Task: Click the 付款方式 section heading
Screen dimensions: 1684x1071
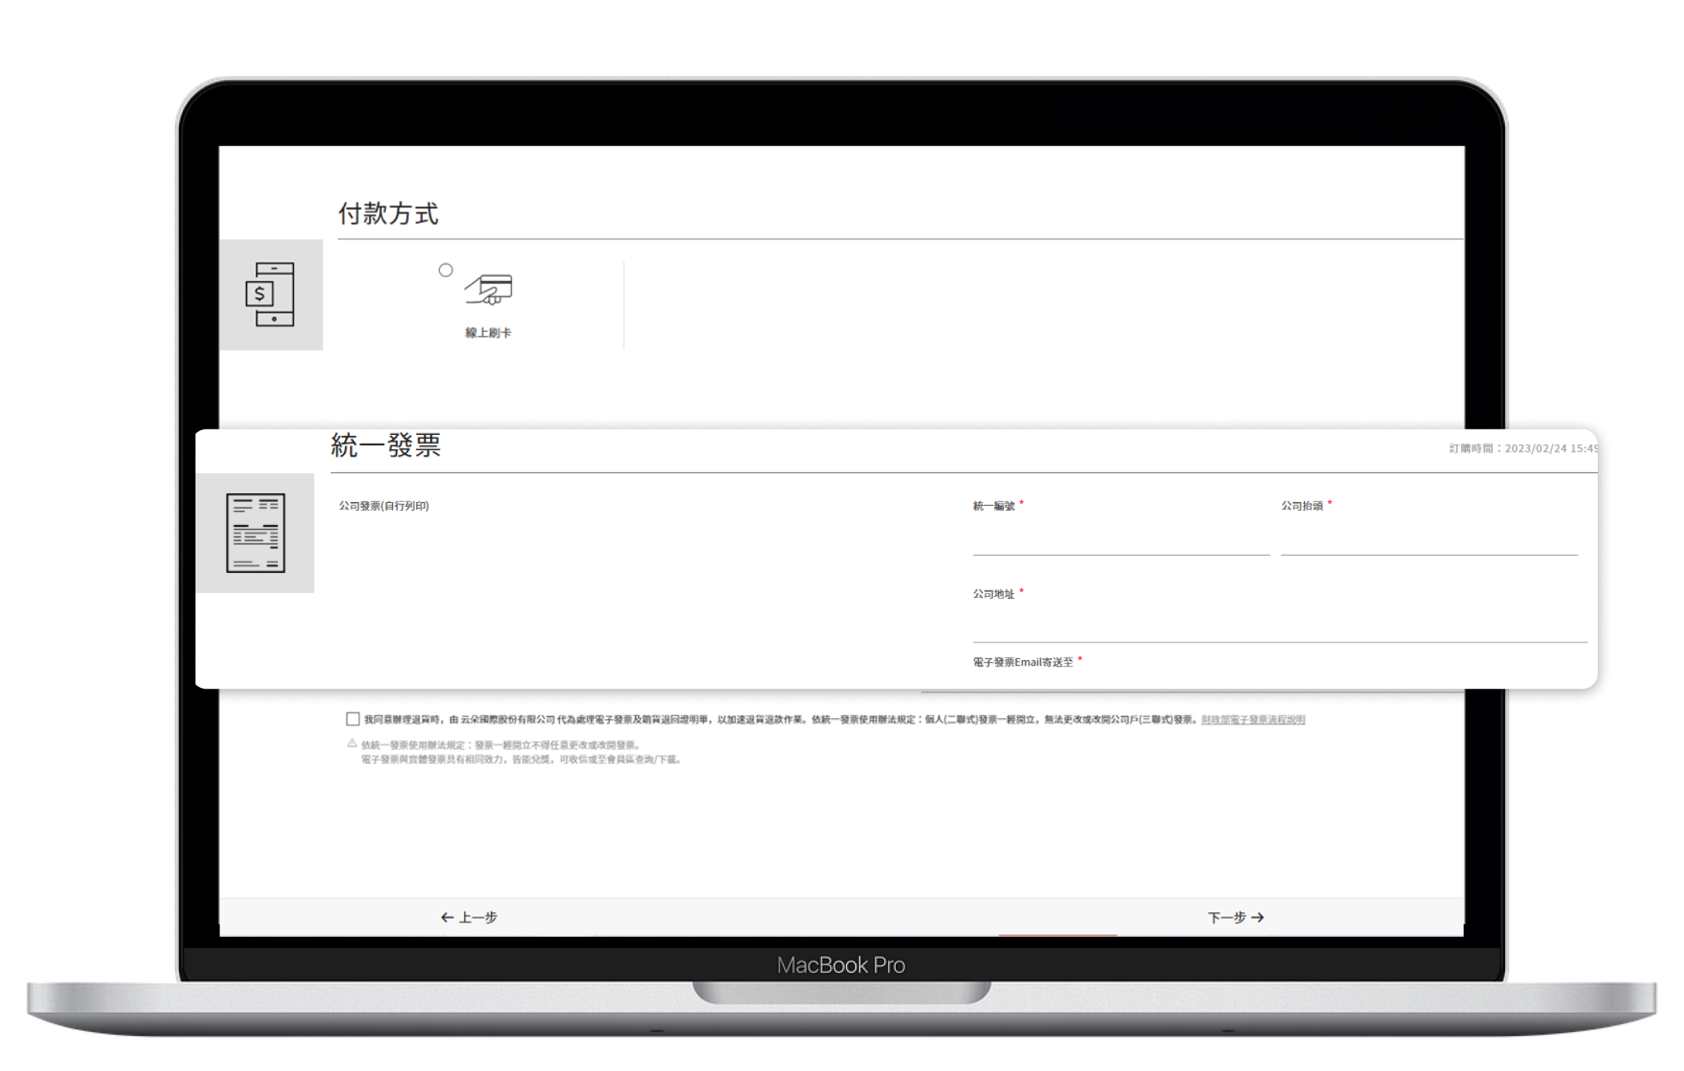Action: [388, 214]
